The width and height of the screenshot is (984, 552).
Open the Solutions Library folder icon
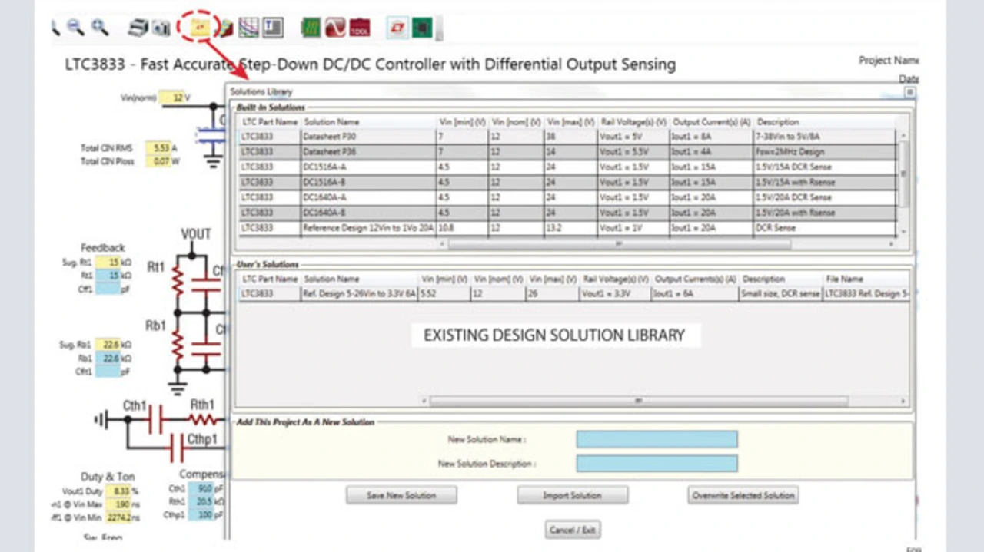[200, 28]
